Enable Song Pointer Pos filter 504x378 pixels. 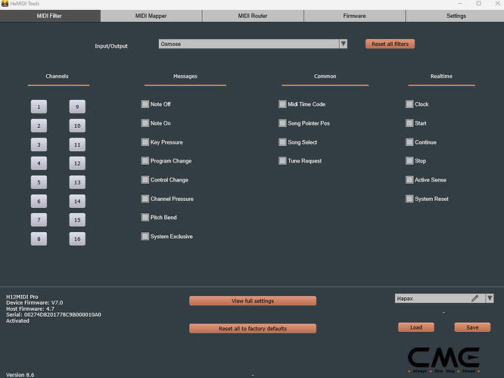(282, 123)
